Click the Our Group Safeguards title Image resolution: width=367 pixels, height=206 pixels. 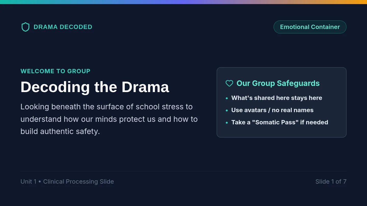(278, 83)
